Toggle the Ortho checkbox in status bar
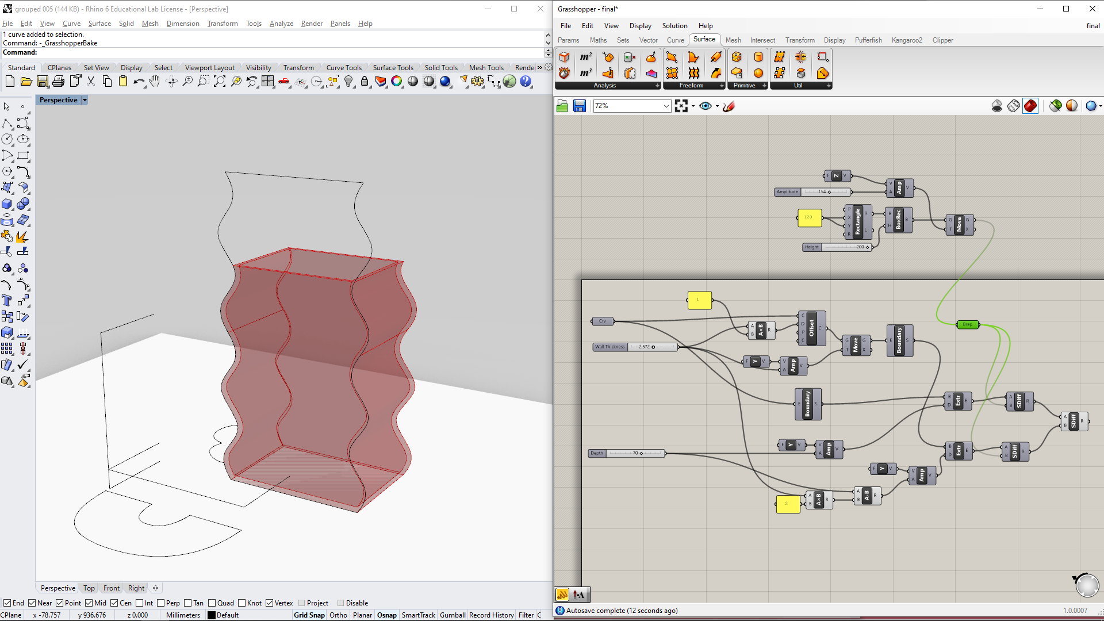This screenshot has height=621, width=1104. [335, 615]
